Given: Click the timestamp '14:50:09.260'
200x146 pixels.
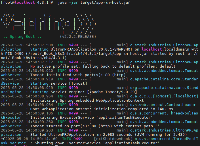Looking at the screenshot, I should click(39, 122).
